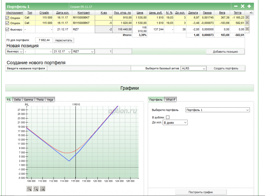
Task: Open the 'В днях' expiry units dropdown
Action: 175,122
